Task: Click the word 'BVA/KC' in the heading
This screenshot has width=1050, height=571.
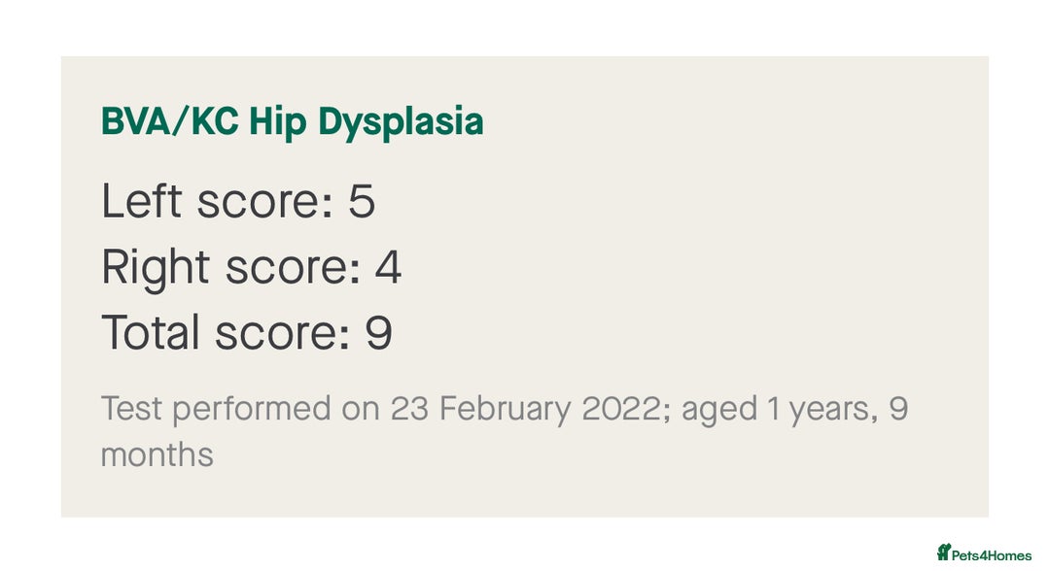Action: pyautogui.click(x=170, y=121)
